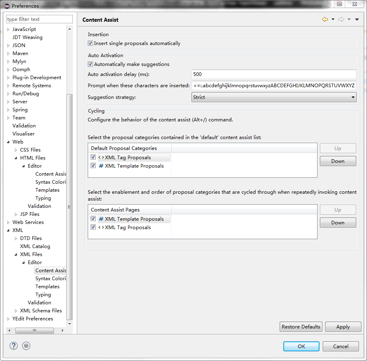Collapse the XML Files node
367x361 pixels.
point(16,254)
